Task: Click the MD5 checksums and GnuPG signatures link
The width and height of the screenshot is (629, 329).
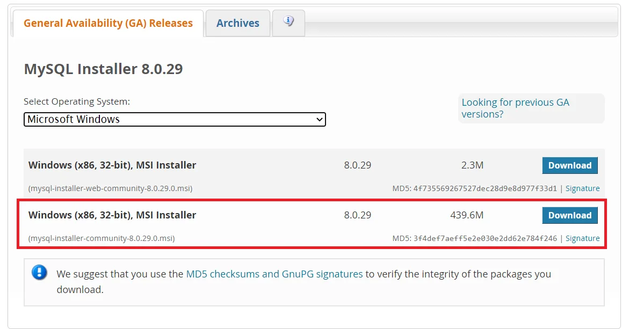Action: pyautogui.click(x=274, y=274)
